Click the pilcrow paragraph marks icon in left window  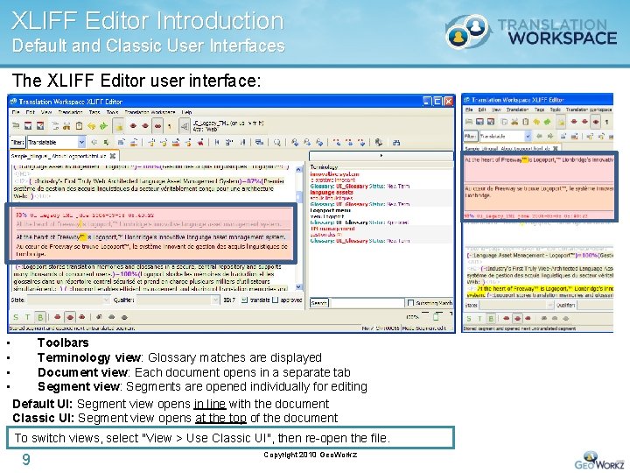click(170, 126)
